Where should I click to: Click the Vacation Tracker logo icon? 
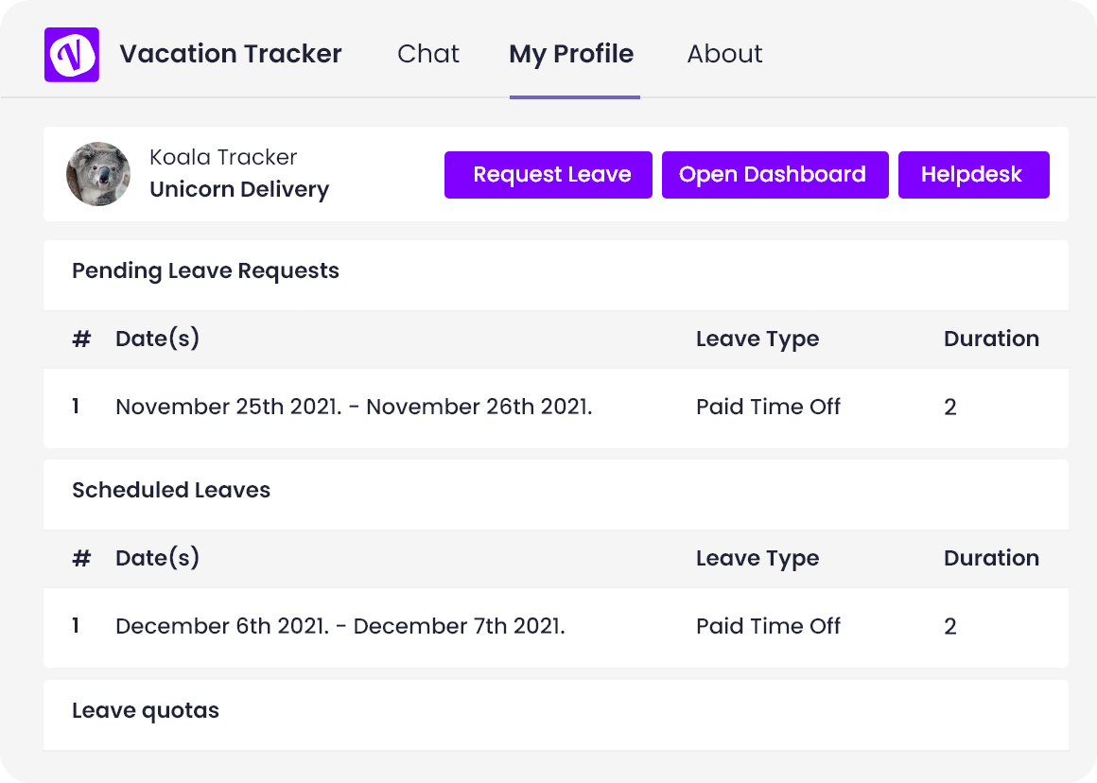click(x=71, y=55)
